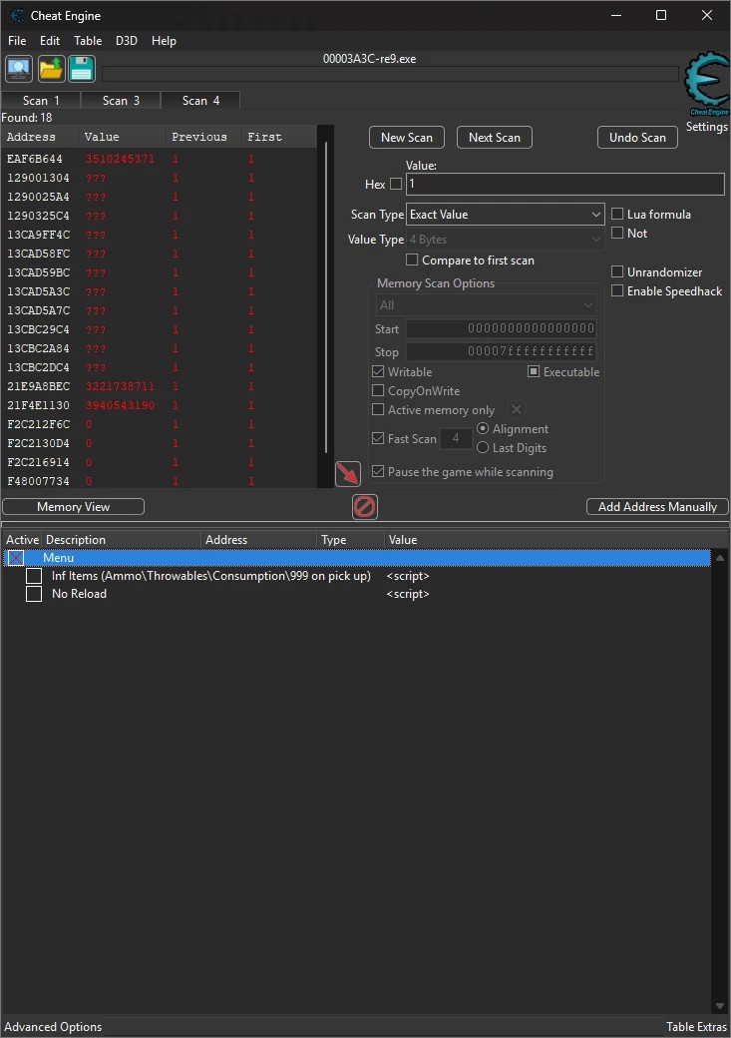Click the Value column header in results
Viewport: 731px width, 1038px height.
[122, 137]
